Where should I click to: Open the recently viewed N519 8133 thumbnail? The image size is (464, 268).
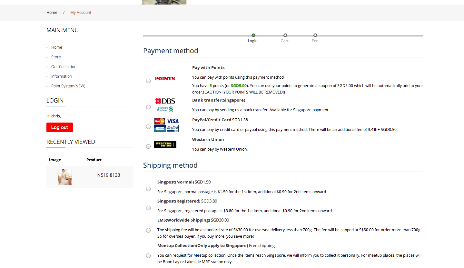[65, 177]
